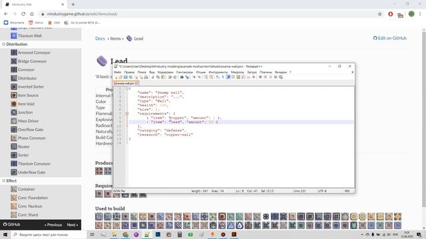Collapse the Effect section in wiki sidebar
This screenshot has height=239, width=426.
4,181
